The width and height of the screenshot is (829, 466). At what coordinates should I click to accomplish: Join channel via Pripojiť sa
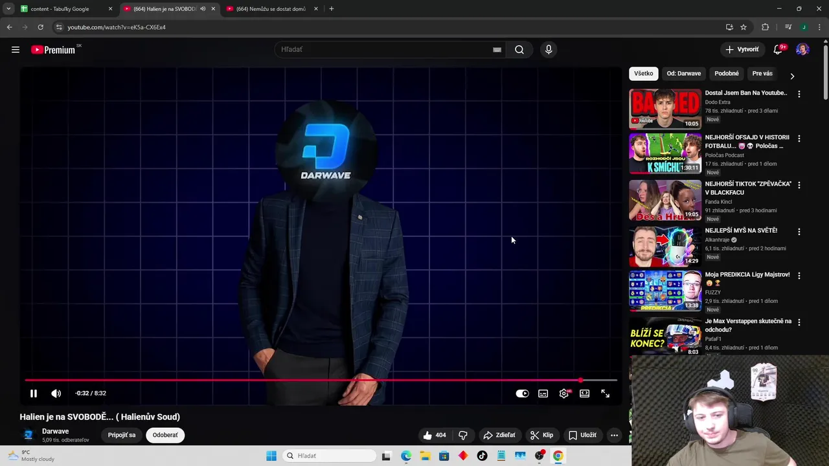pyautogui.click(x=122, y=435)
